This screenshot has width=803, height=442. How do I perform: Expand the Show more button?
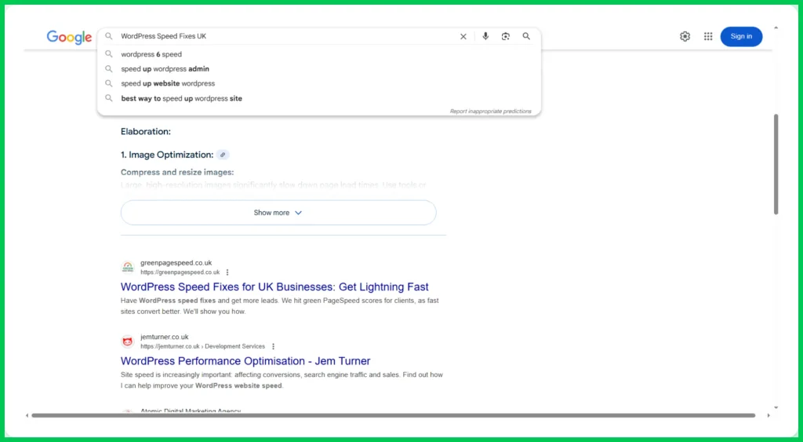pos(278,212)
